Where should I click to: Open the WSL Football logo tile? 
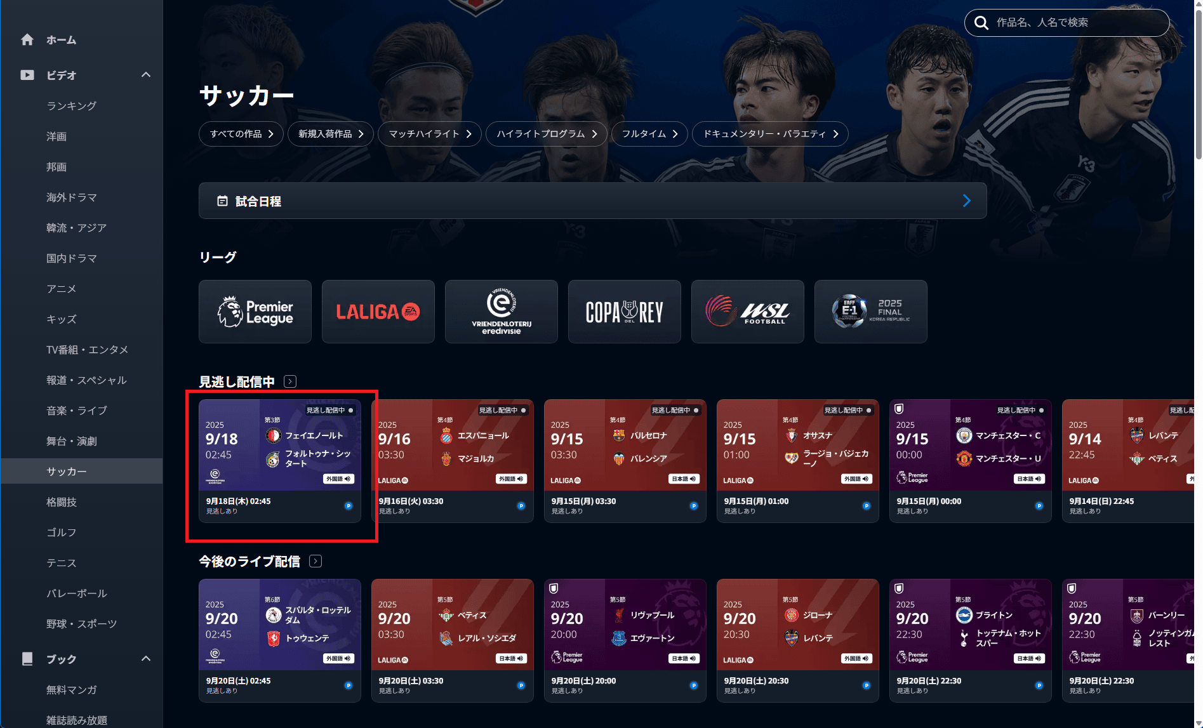[x=748, y=312]
